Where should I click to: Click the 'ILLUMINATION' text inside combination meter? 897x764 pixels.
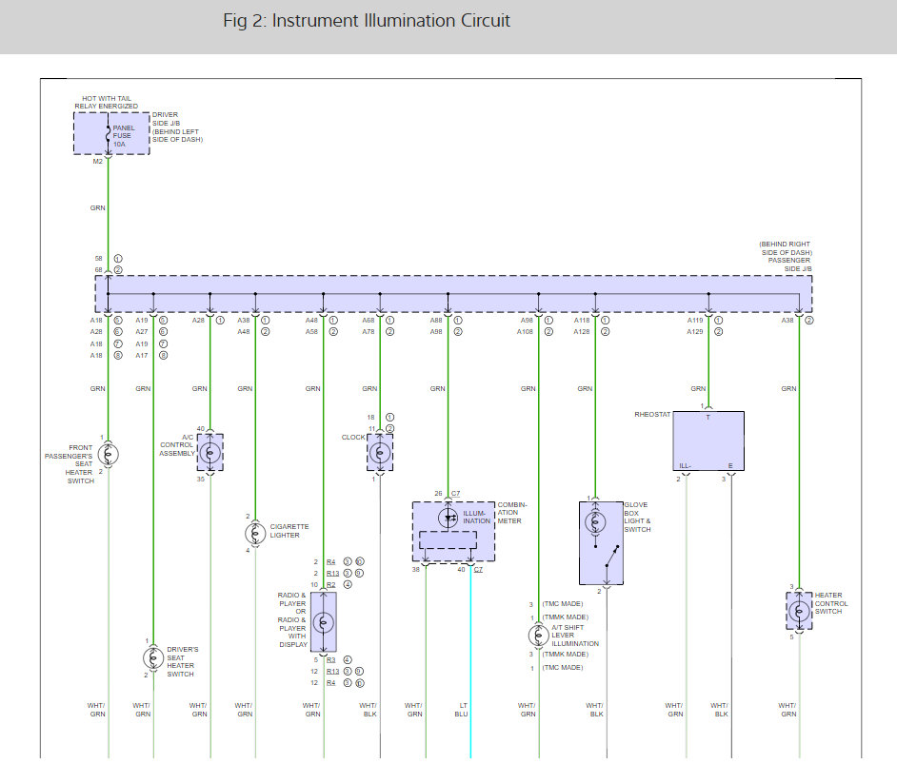click(x=476, y=518)
